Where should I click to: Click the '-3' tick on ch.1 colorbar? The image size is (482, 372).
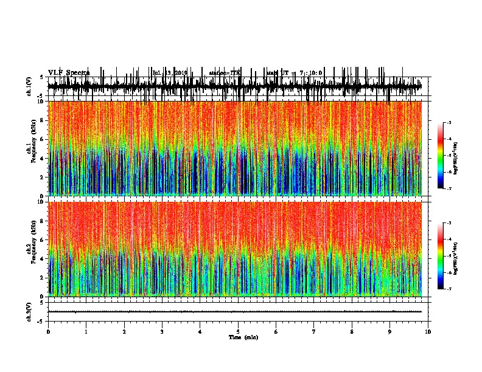[x=449, y=122]
